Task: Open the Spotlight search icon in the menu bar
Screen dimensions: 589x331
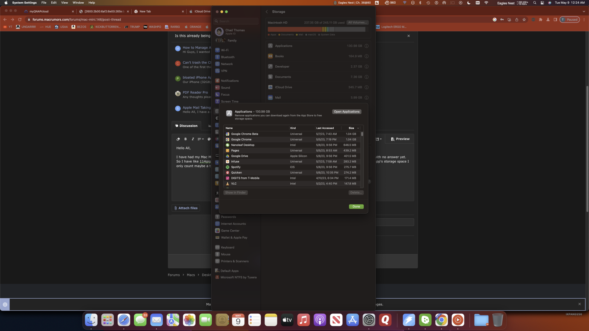Action: [x=535, y=3]
